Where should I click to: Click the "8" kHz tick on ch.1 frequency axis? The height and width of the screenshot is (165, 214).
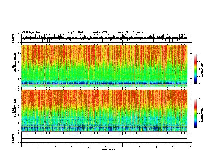(19, 53)
